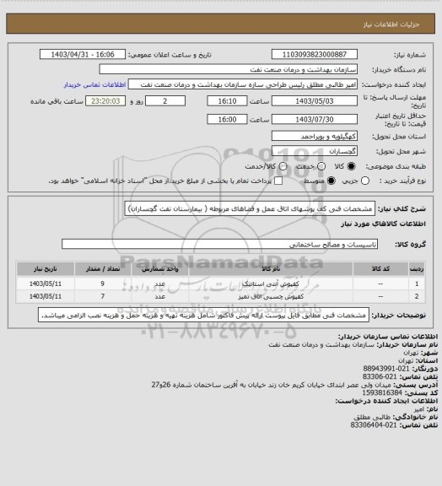Click the delivery province field کهگیلویه و بویراحمد

(315, 136)
